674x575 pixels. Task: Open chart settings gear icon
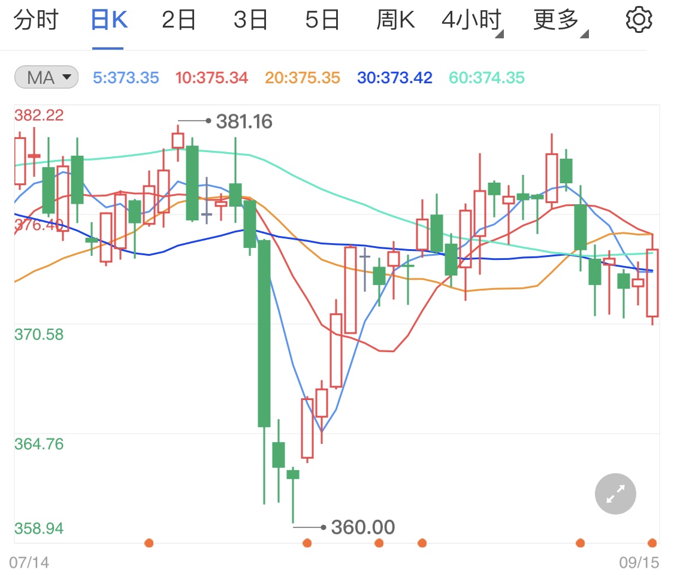(x=639, y=19)
